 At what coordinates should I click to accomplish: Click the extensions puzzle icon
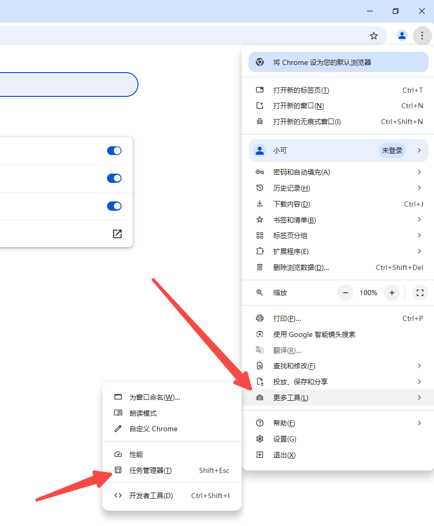(259, 251)
